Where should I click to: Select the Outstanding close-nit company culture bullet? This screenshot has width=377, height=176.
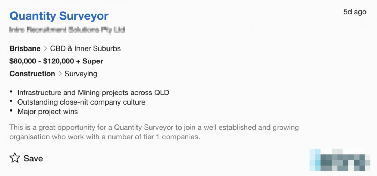[81, 102]
